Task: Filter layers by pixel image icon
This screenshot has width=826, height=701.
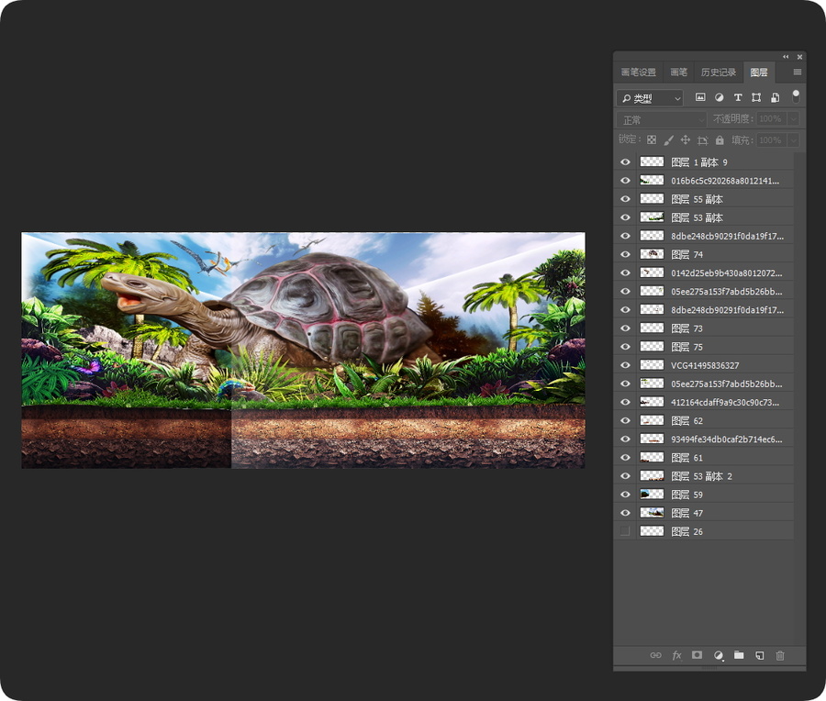Action: (x=700, y=97)
